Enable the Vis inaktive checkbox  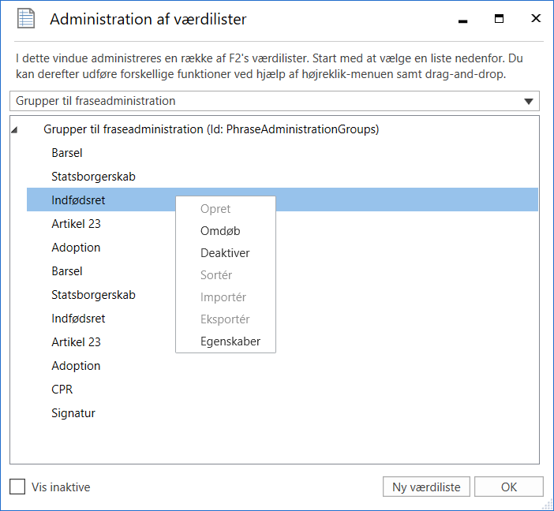pyautogui.click(x=17, y=487)
